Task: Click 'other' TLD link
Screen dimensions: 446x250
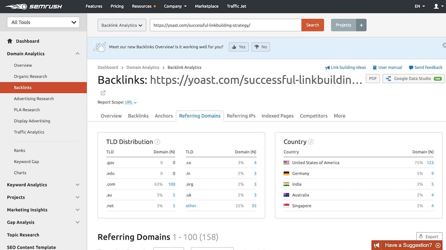Action: 191,206
